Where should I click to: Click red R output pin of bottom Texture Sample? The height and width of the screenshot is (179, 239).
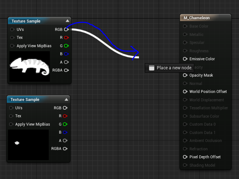pos(65,116)
